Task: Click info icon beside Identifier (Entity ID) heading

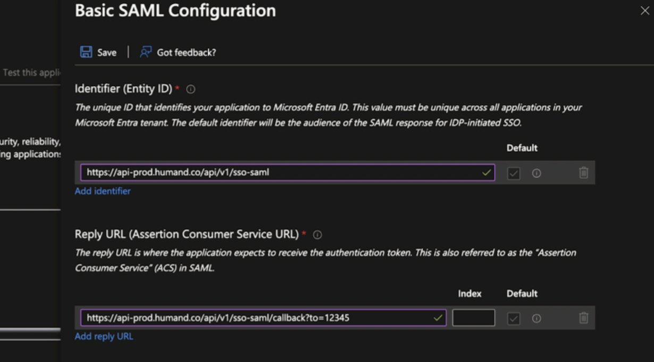Action: (191, 89)
